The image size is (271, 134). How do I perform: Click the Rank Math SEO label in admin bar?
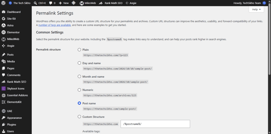113,3
